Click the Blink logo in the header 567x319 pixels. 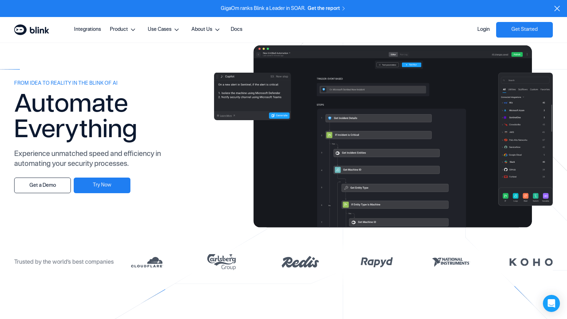[x=32, y=30]
